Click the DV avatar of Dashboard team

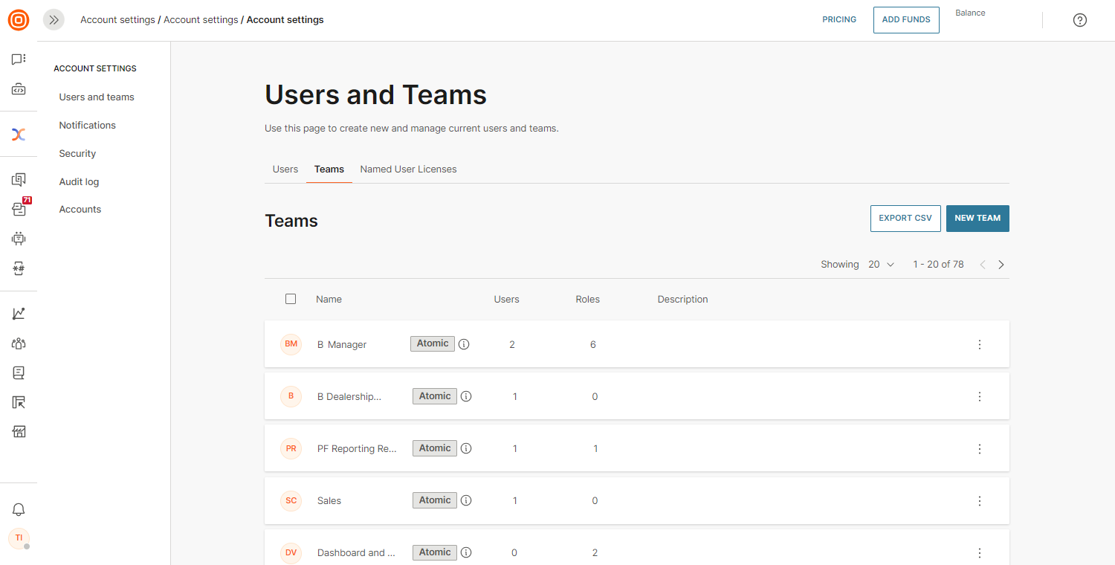pos(291,552)
